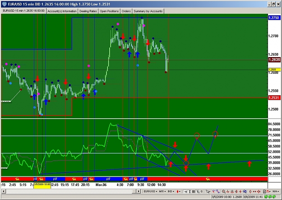Open the M15 timeframe dropdown
This screenshot has height=200, width=282.
(x=162, y=191)
